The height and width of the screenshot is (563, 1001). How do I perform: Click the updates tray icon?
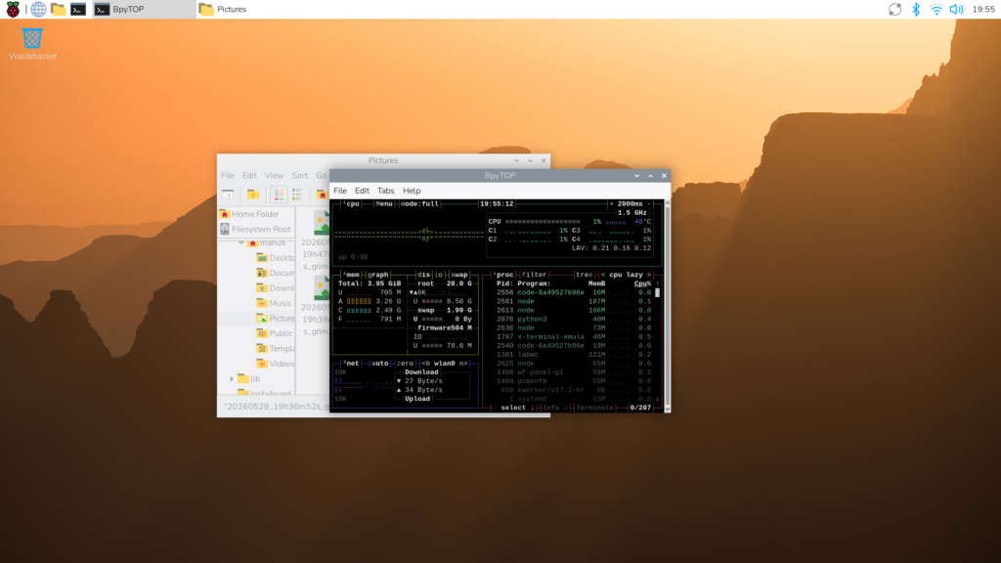point(895,9)
